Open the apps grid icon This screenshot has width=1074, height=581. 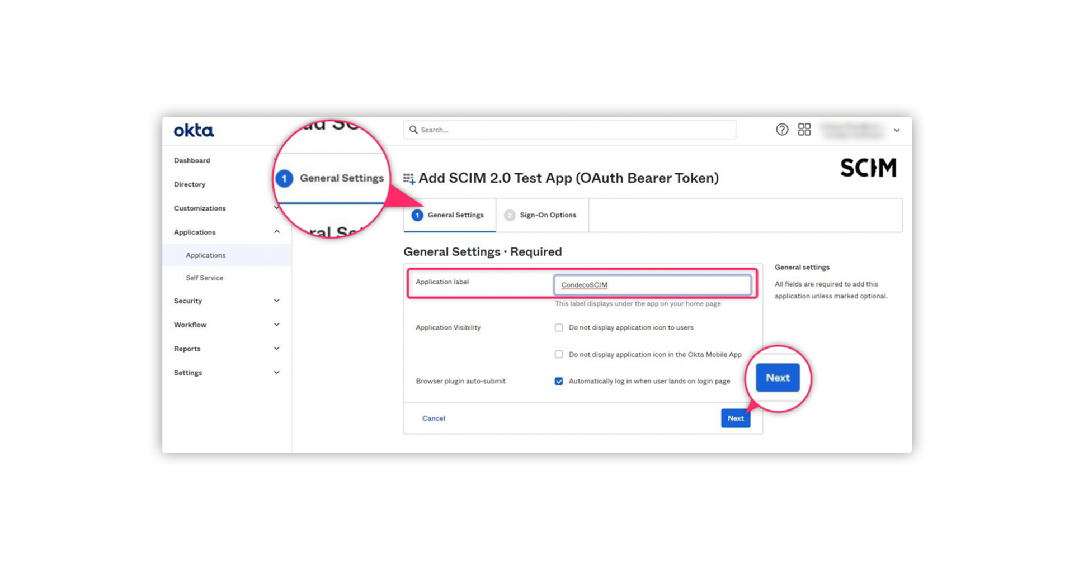click(x=804, y=130)
